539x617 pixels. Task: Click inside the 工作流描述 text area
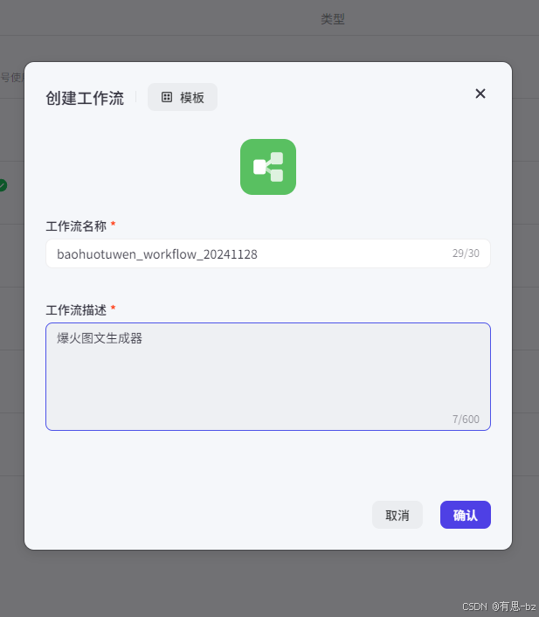tap(268, 377)
